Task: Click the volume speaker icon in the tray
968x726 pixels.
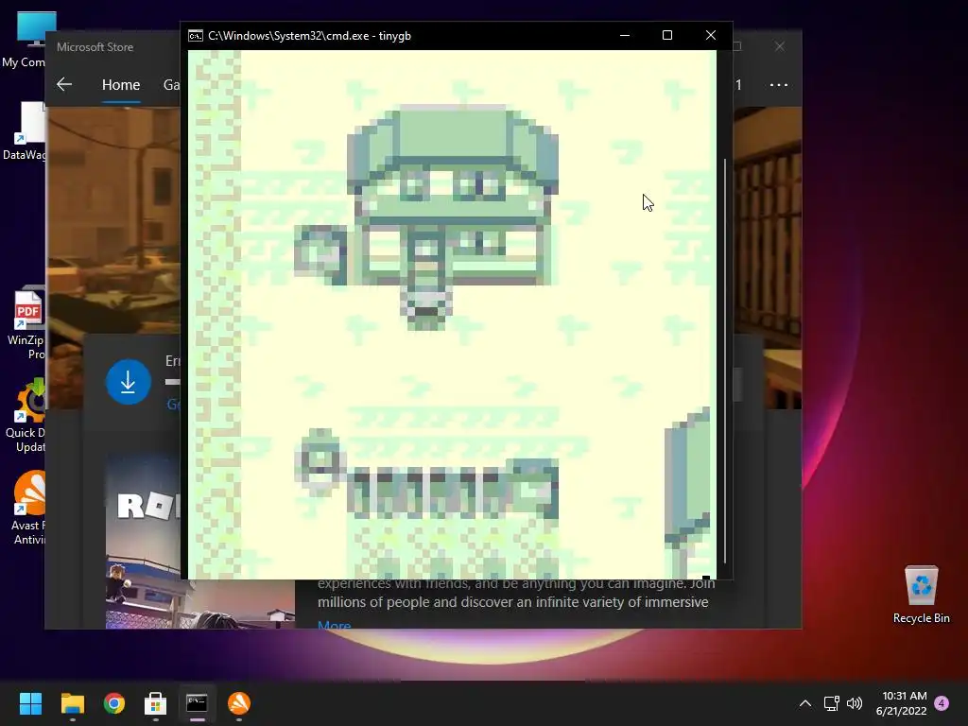Action: point(855,703)
